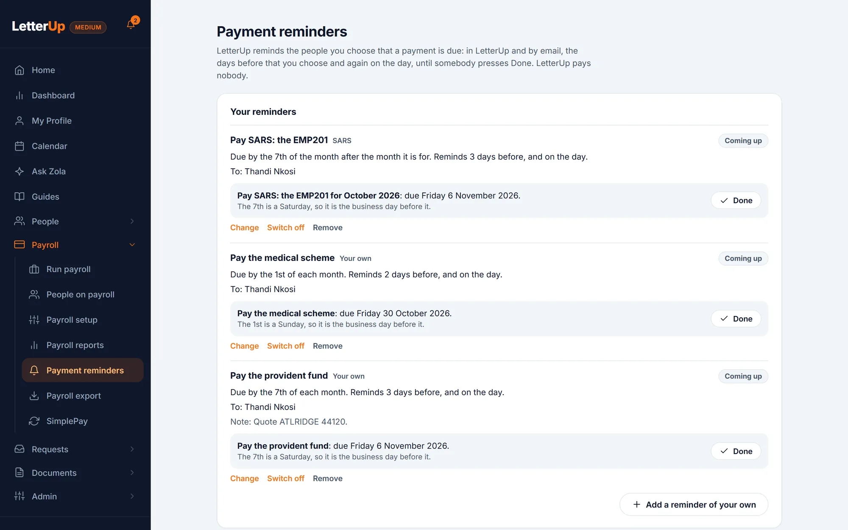Mark medical scheme reminder Done
The height and width of the screenshot is (530, 848).
736,319
